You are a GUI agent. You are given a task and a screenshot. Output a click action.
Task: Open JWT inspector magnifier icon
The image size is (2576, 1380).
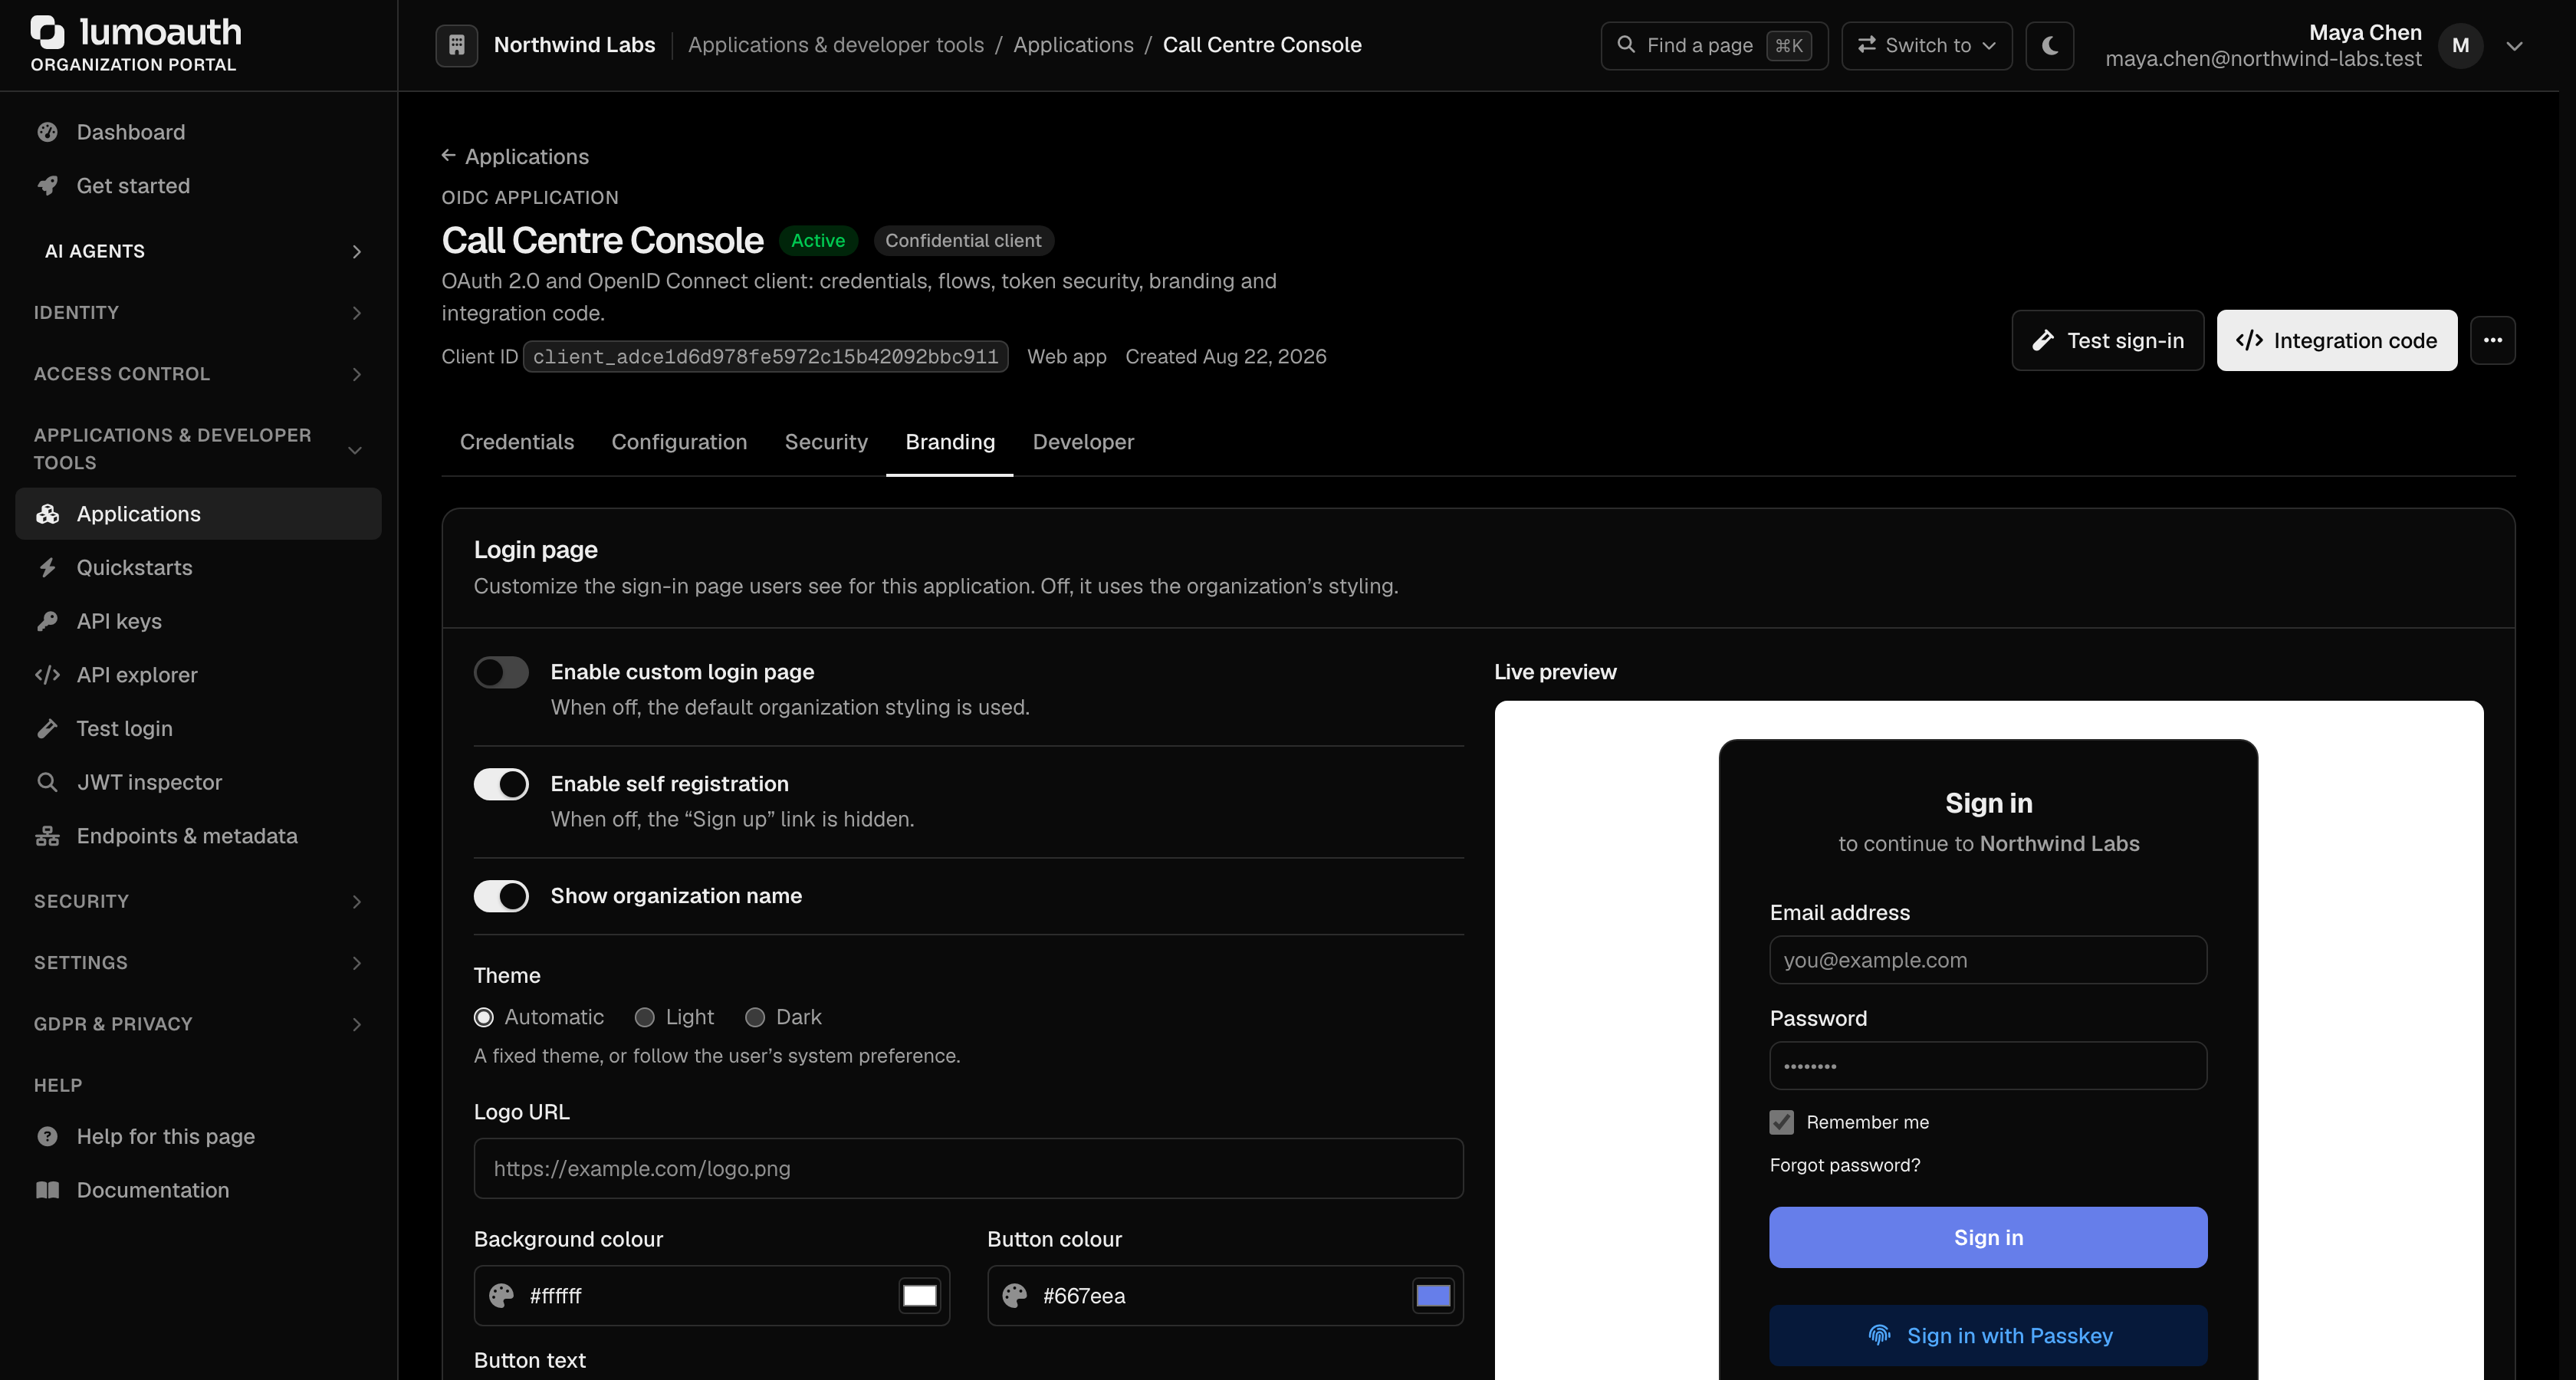click(x=47, y=783)
